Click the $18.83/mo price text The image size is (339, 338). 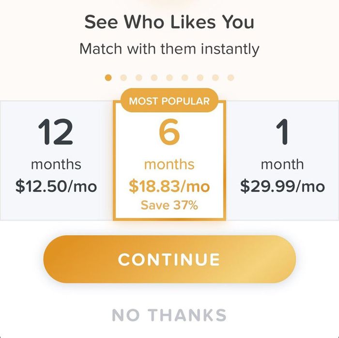(x=169, y=186)
